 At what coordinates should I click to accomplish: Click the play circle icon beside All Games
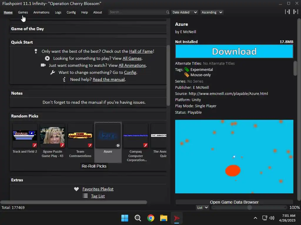[47, 58]
